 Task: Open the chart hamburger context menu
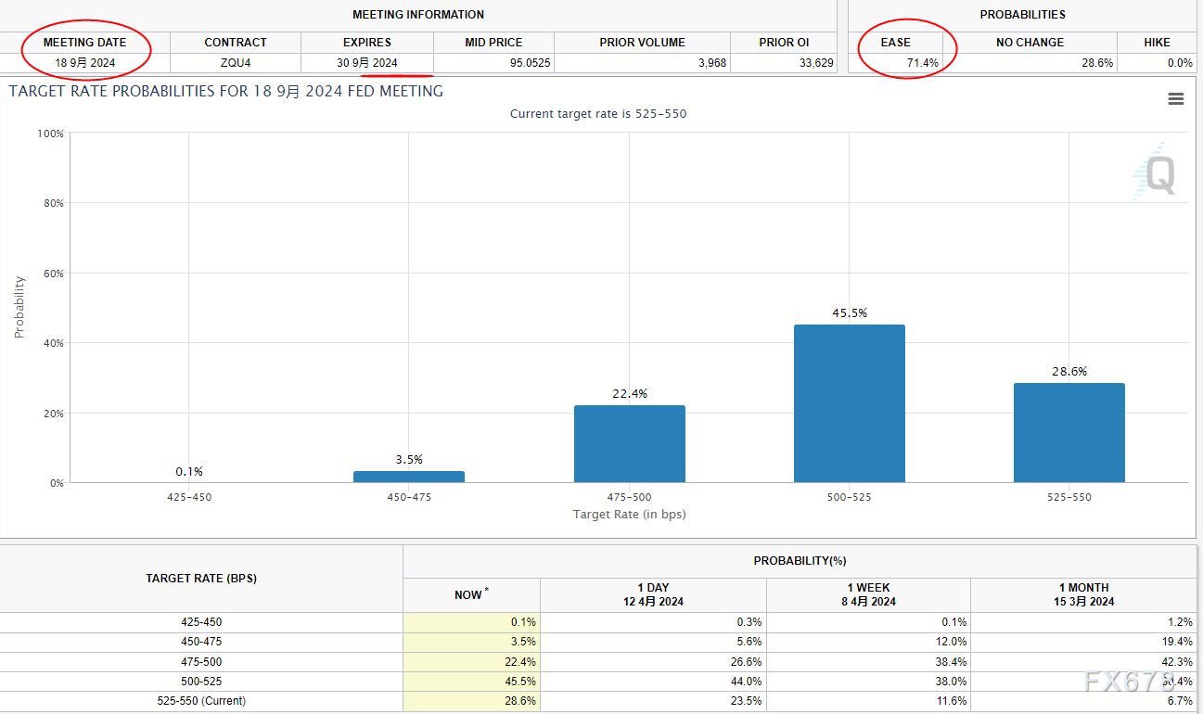[x=1175, y=99]
